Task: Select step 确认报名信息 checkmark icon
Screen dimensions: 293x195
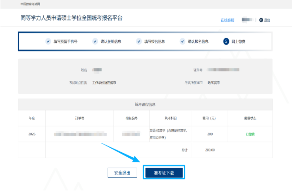Action: 182,41
